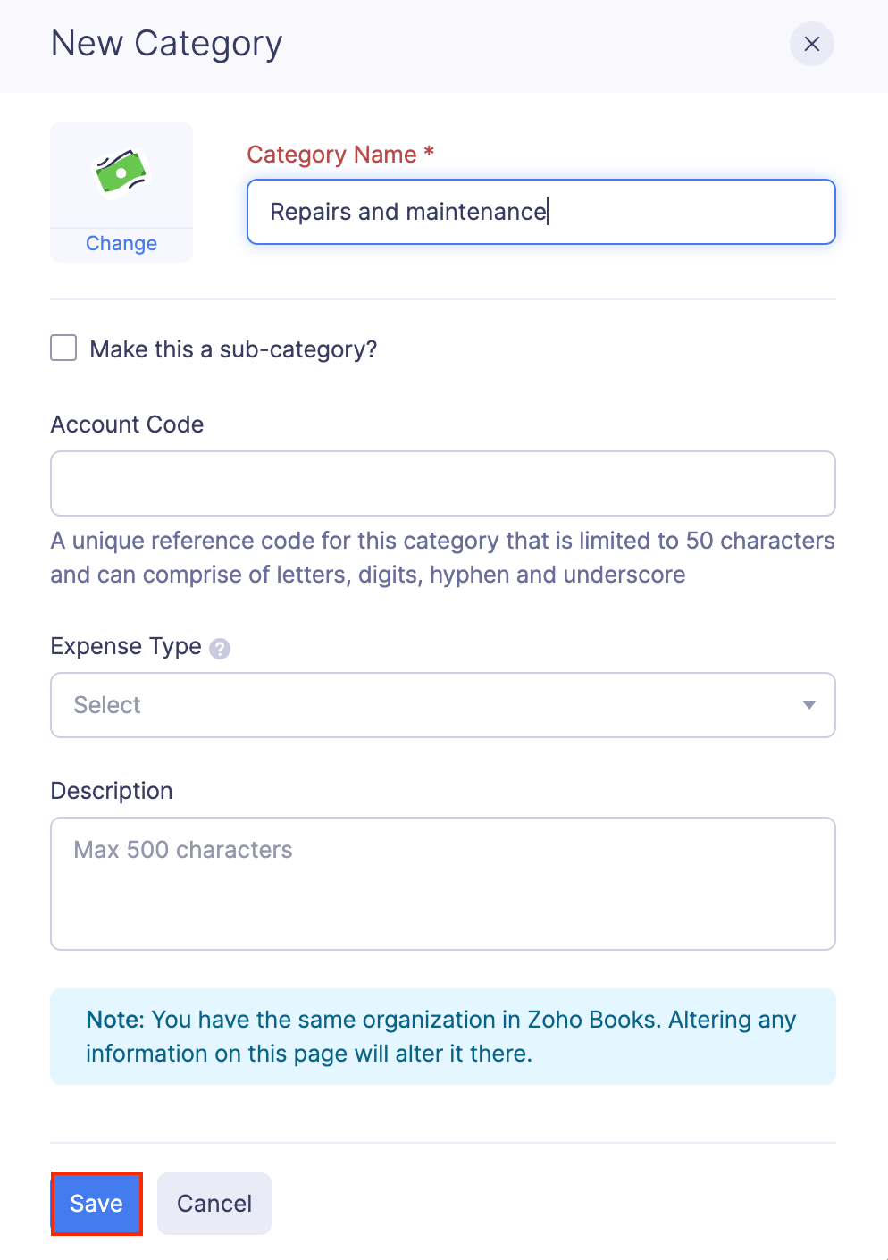The width and height of the screenshot is (888, 1260).
Task: Click the 'New Category' title area
Action: (166, 43)
